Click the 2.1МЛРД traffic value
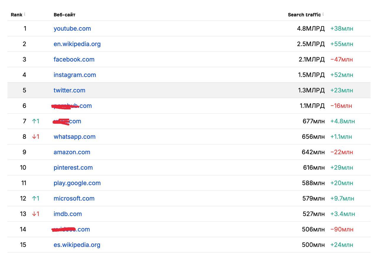This screenshot has width=378, height=253. point(312,59)
